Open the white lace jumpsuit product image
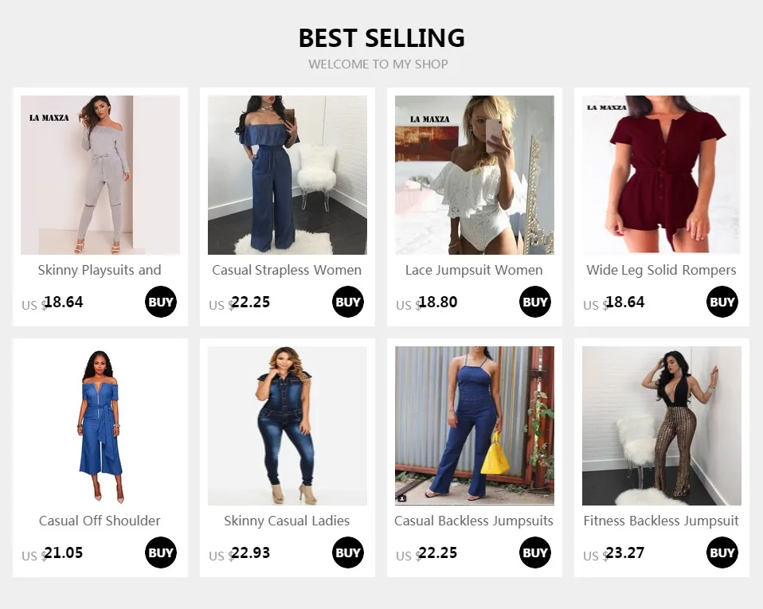 (x=475, y=175)
